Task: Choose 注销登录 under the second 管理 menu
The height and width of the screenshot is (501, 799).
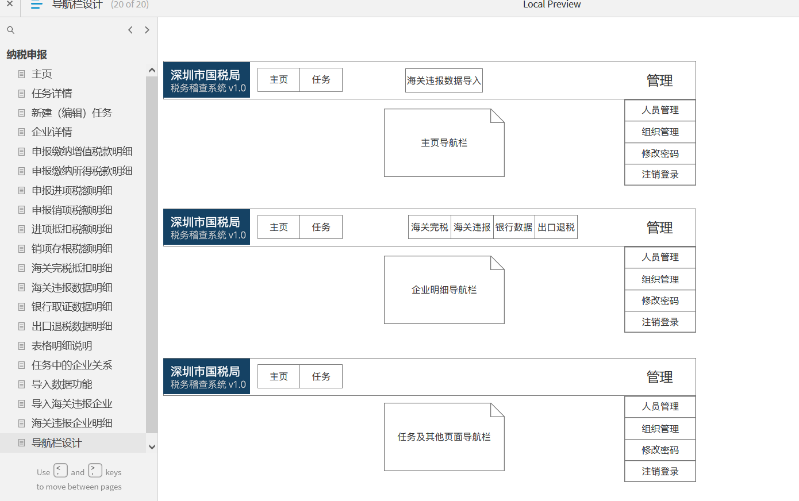Action: pos(660,322)
